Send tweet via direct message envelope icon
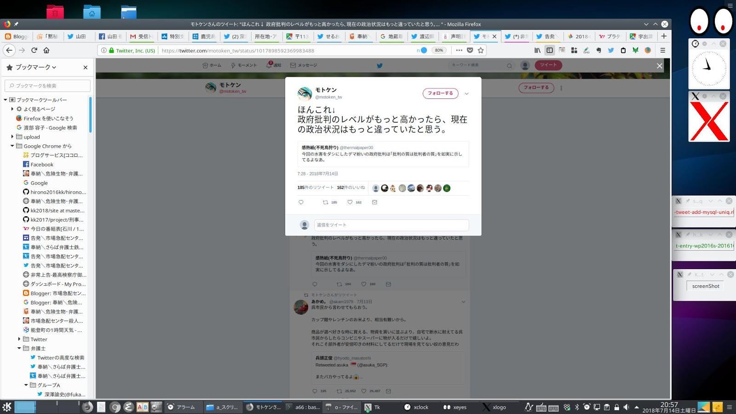The image size is (736, 414). (374, 202)
